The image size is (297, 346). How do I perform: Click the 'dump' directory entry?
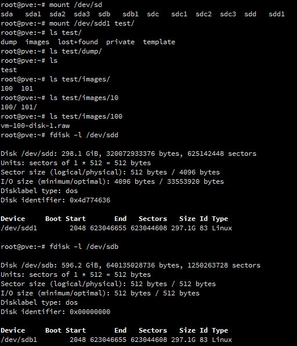click(9, 42)
